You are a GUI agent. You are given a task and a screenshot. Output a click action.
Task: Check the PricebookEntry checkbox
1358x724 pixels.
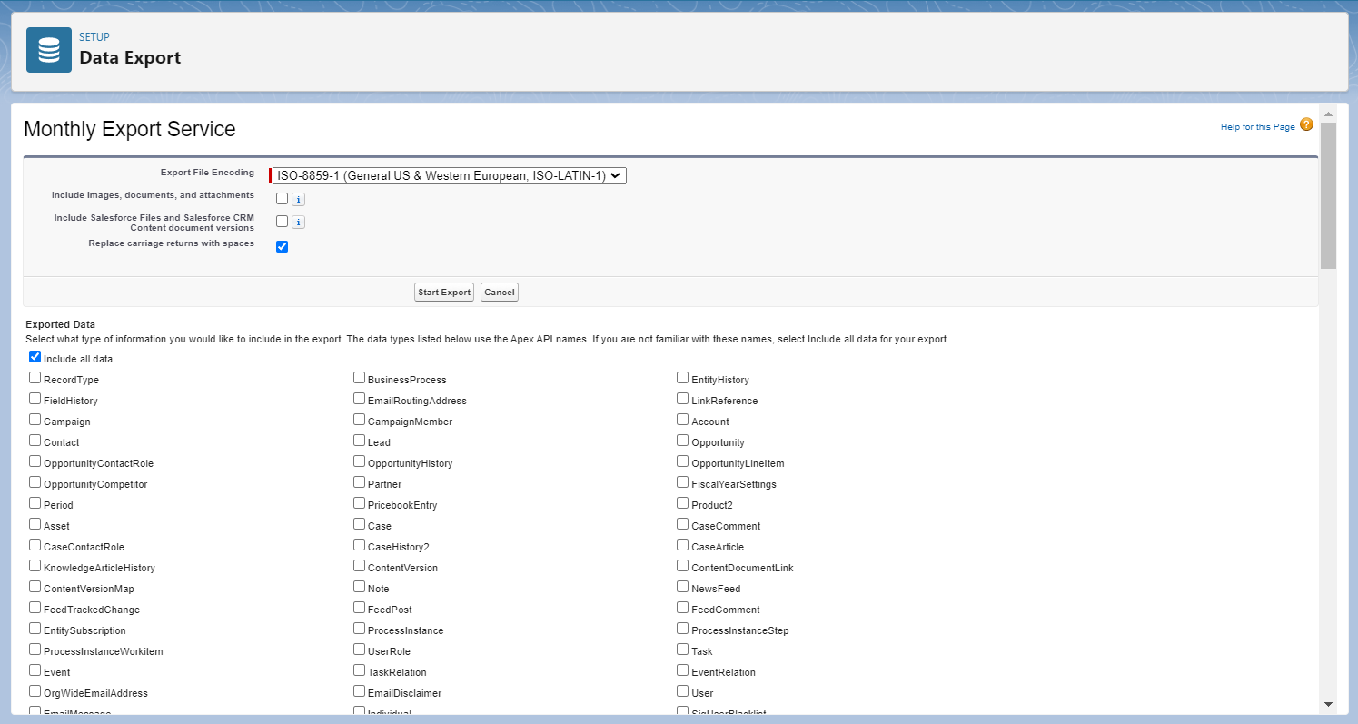(x=359, y=503)
